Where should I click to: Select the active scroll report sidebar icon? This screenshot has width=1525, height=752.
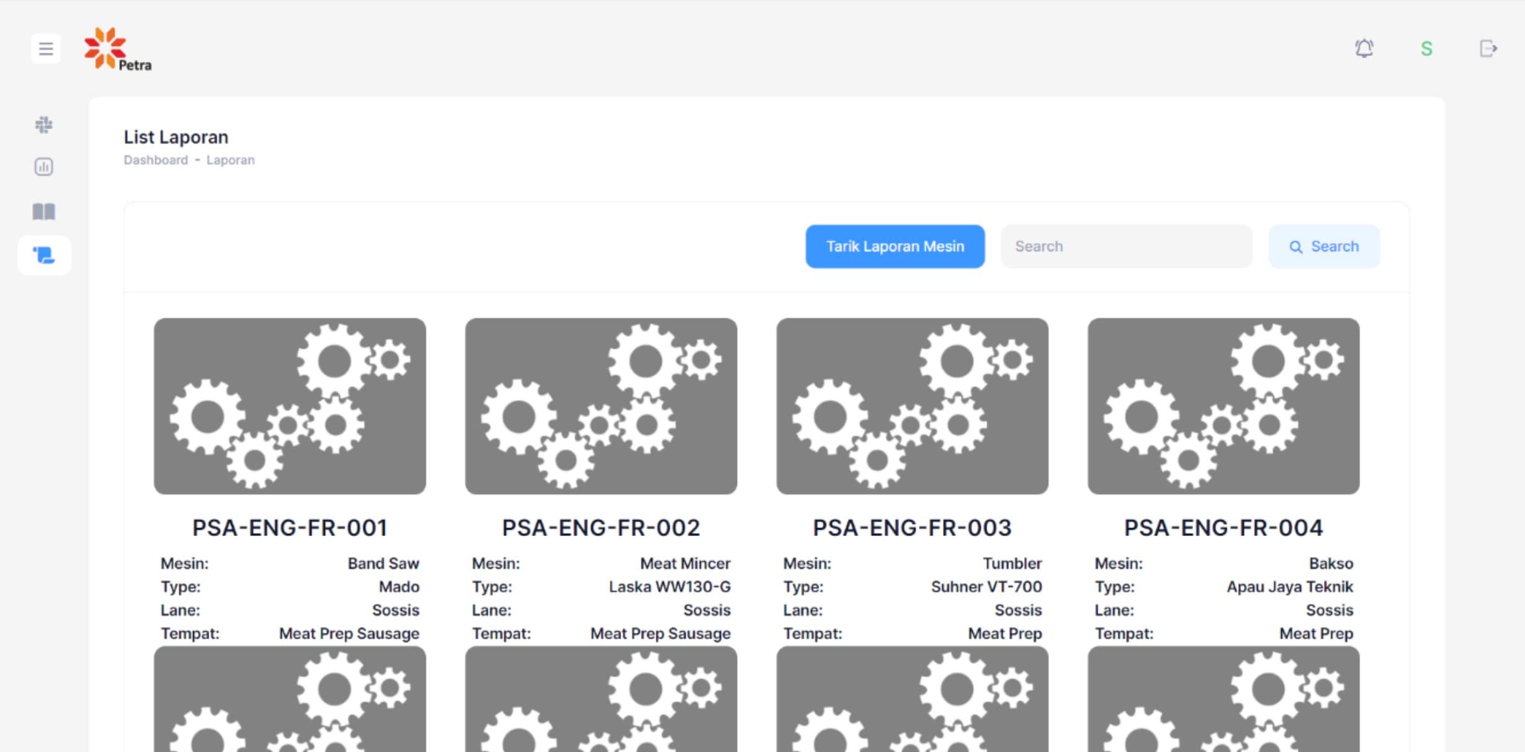click(44, 255)
